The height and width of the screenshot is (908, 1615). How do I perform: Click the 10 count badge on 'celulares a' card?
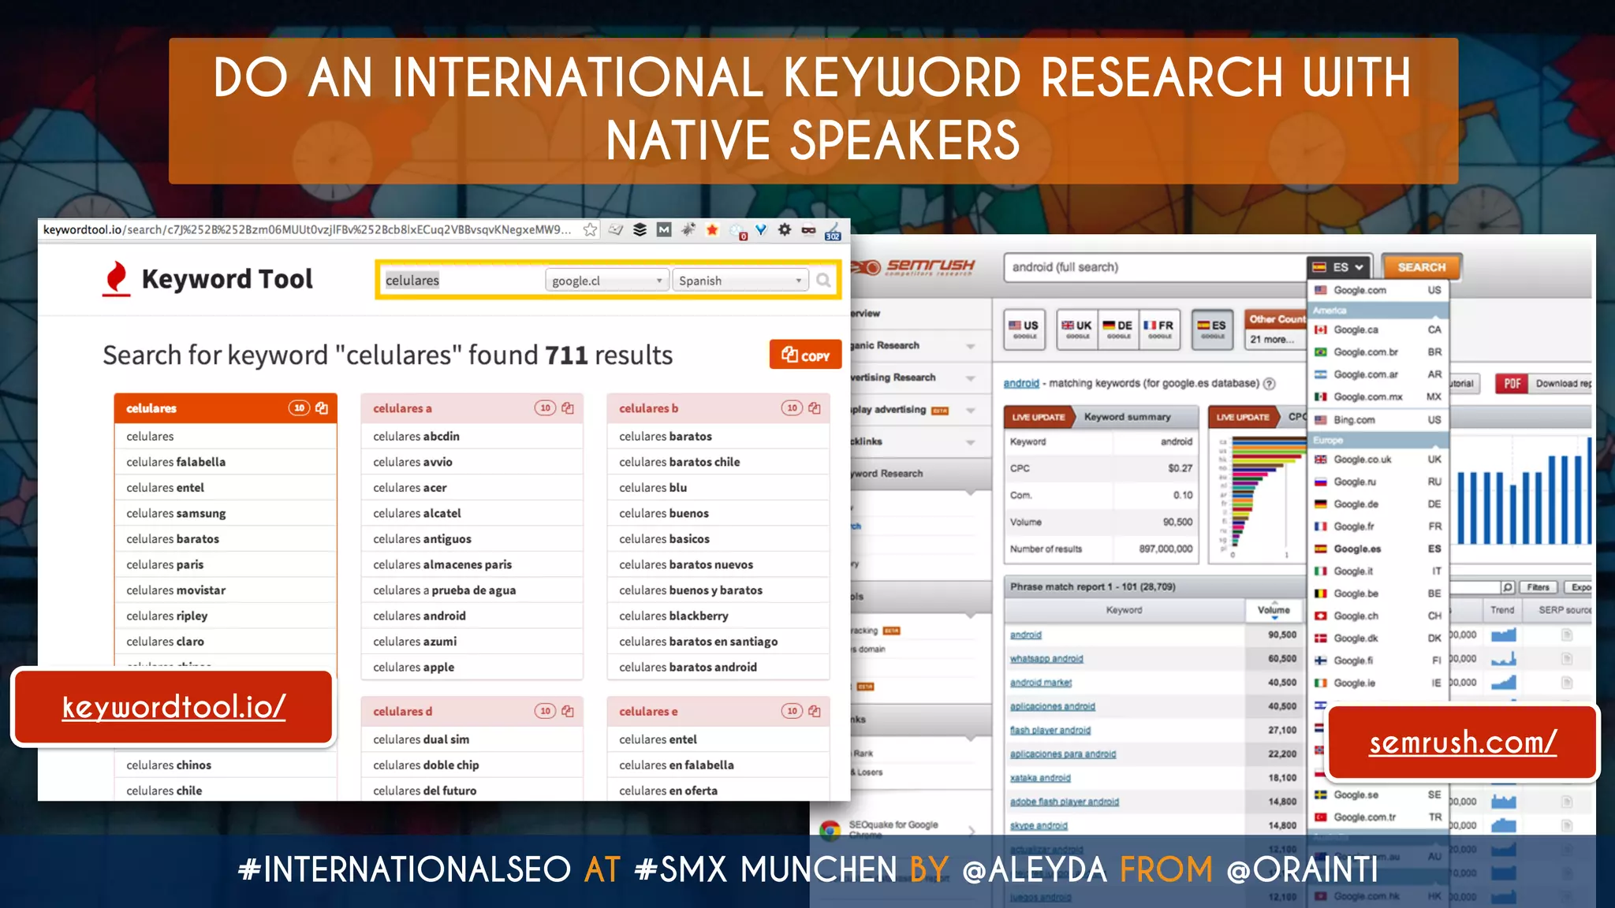click(545, 407)
